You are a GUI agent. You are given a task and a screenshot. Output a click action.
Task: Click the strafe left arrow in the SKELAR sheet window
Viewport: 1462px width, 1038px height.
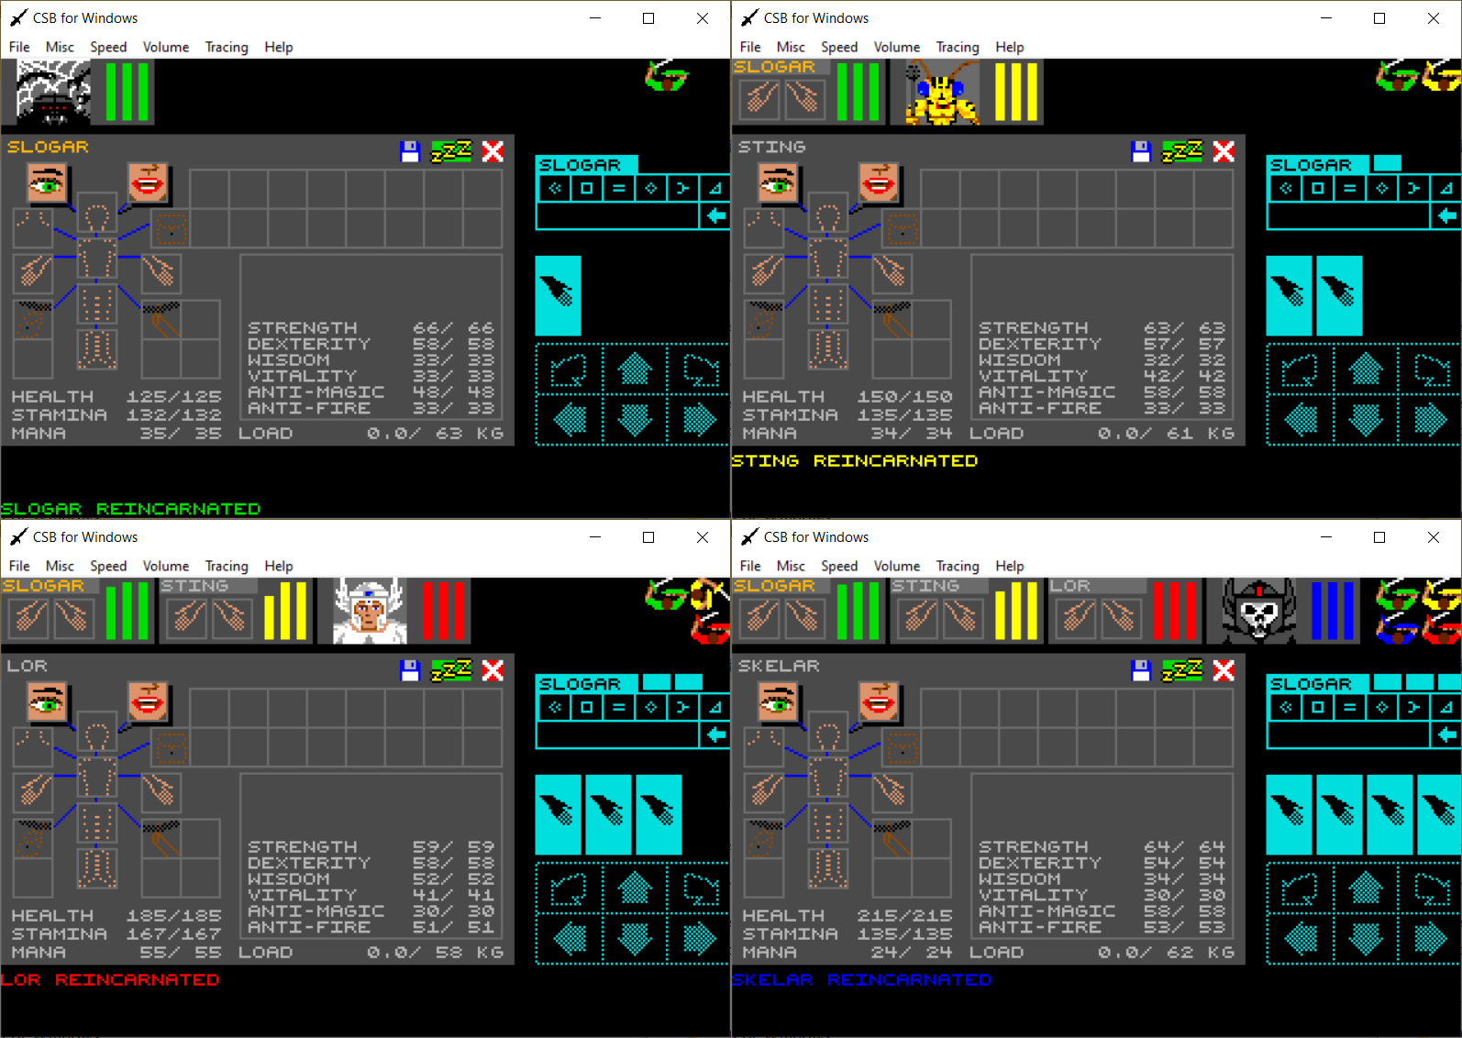1301,938
